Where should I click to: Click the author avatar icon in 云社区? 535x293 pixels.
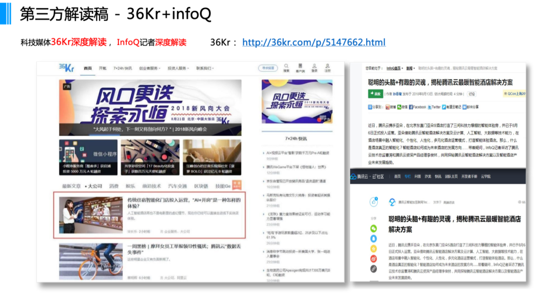(392, 202)
